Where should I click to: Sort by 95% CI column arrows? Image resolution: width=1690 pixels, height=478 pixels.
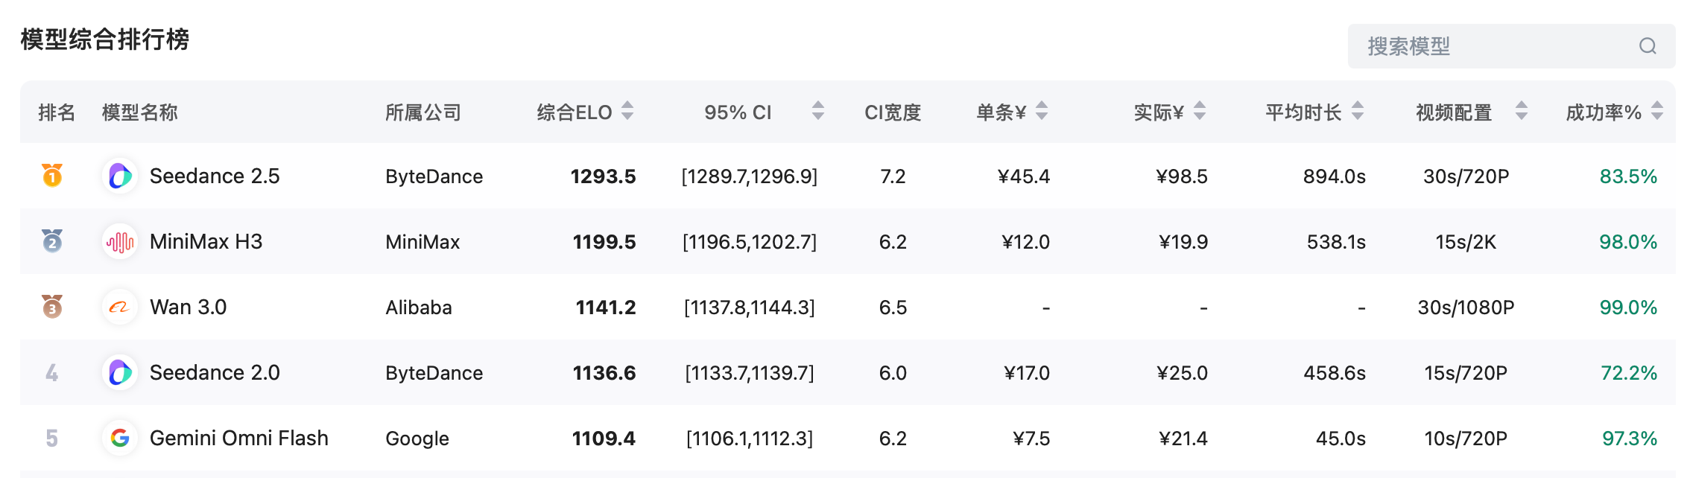coord(818,111)
